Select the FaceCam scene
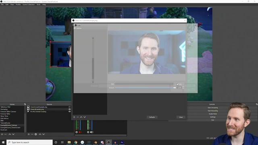The image size is (258, 145). pos(12,130)
